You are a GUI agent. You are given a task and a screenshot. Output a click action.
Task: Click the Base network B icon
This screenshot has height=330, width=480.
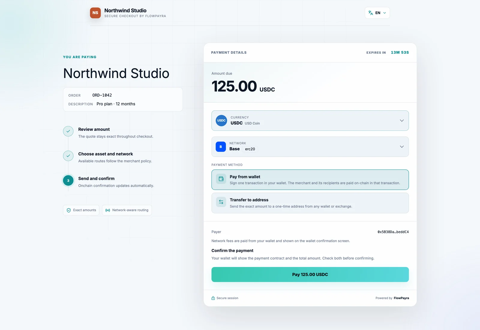coord(221,147)
